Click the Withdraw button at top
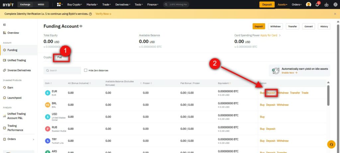 coord(275,27)
